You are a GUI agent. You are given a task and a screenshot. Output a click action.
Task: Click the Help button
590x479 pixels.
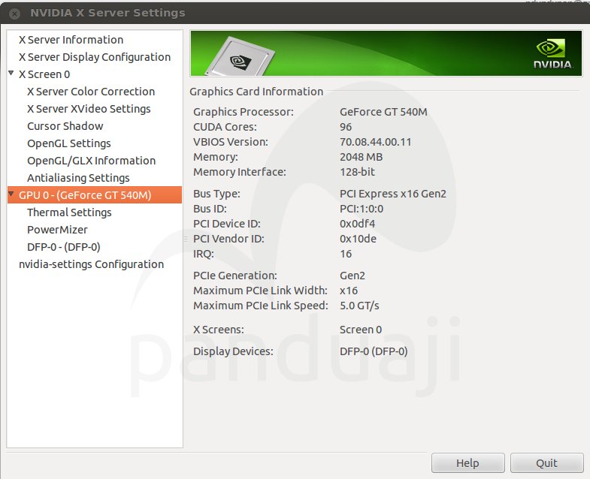click(x=467, y=462)
